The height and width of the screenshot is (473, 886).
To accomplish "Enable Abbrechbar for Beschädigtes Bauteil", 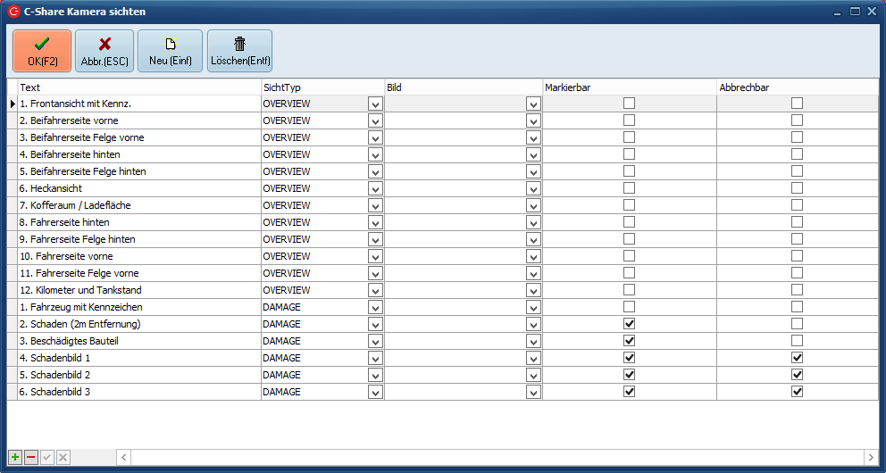I will coord(797,341).
